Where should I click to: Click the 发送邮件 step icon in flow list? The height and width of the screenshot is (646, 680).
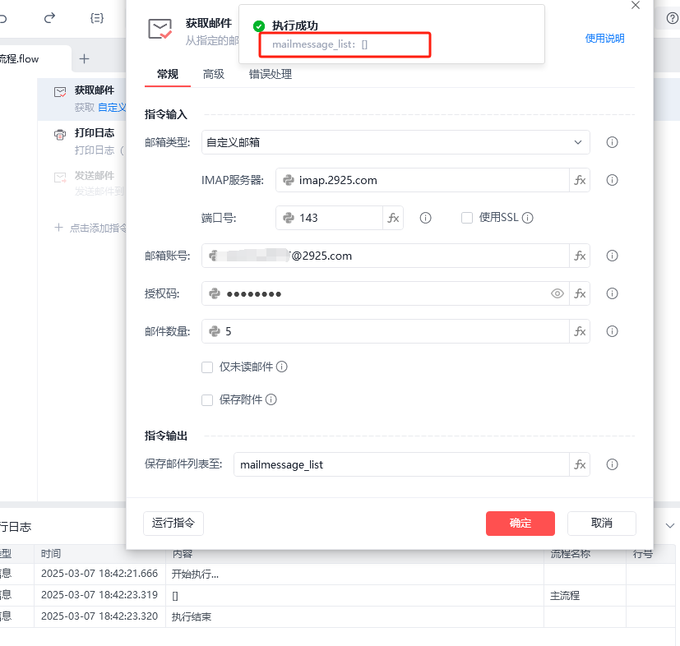[x=60, y=178]
